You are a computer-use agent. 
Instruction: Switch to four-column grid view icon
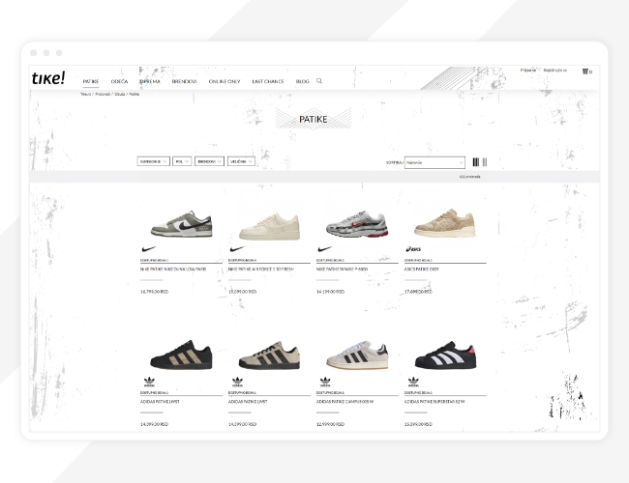476,161
